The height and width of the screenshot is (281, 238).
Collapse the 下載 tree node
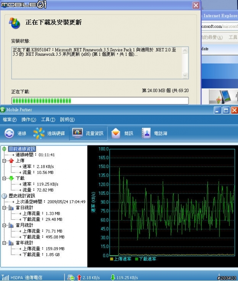pos(4,178)
